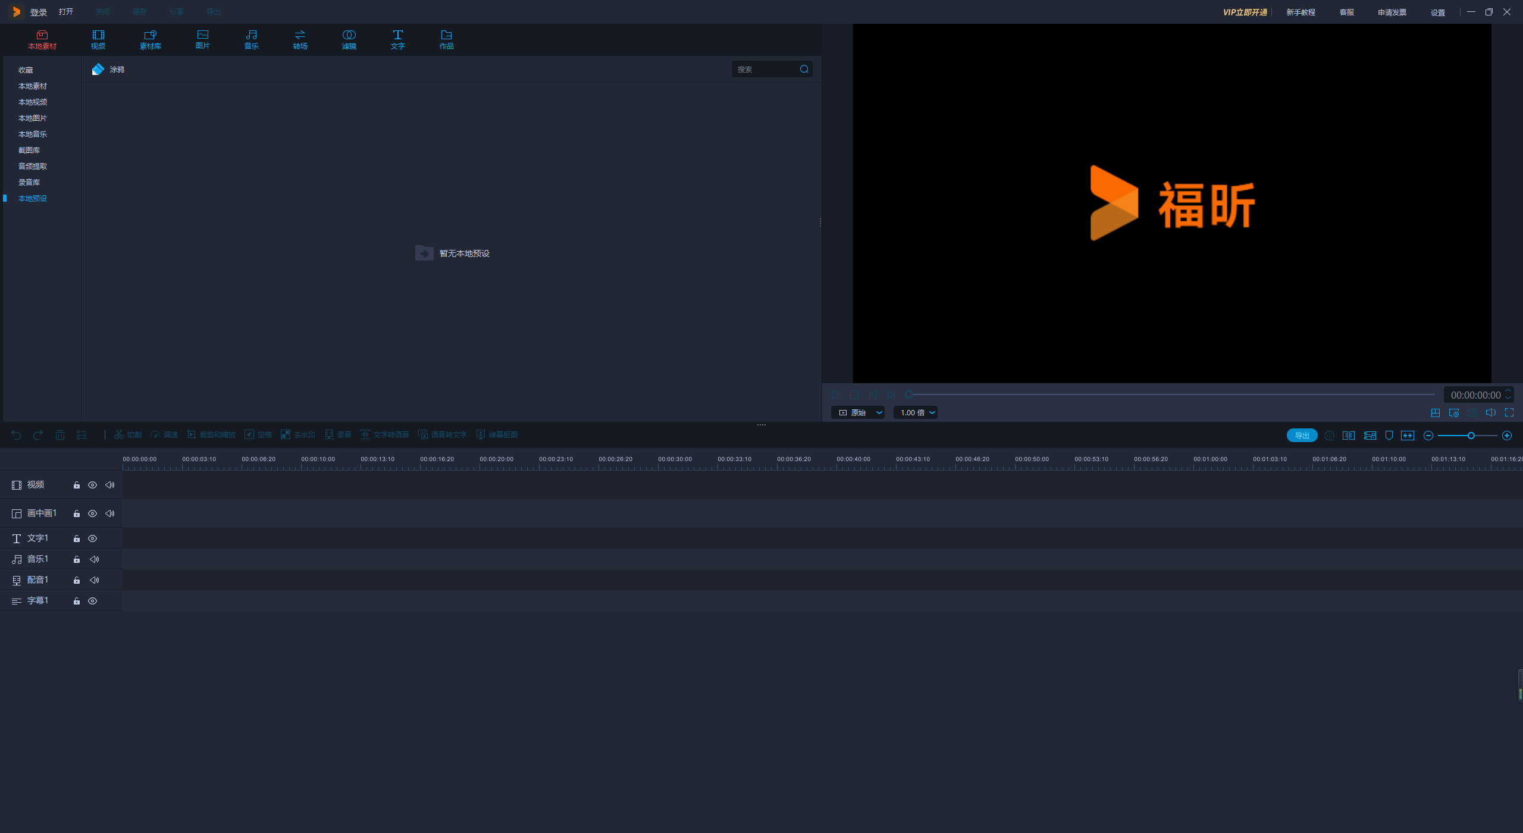
Task: Click the 00:00:10:00 timeline ruler mark
Action: [318, 459]
